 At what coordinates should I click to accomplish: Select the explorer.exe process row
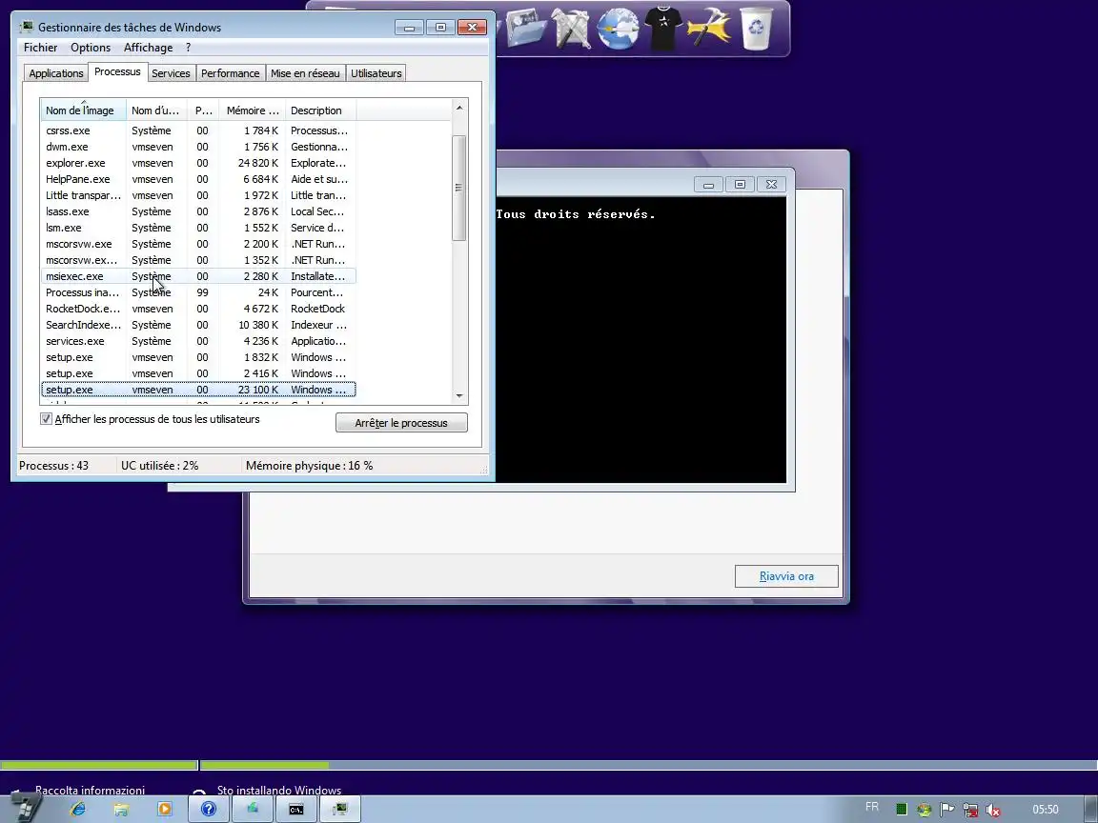tap(198, 163)
